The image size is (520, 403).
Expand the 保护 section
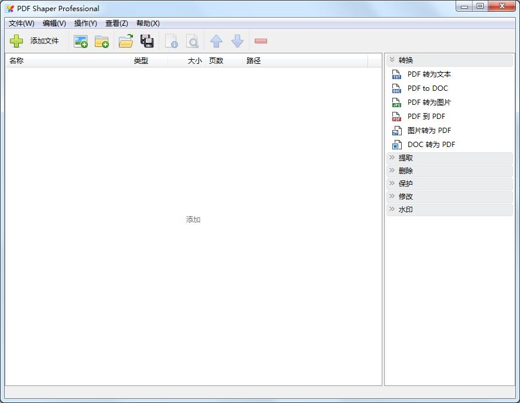coord(450,184)
